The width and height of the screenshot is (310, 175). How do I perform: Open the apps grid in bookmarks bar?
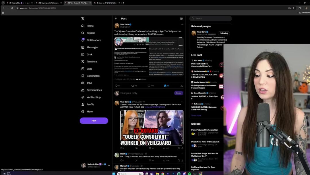[x=3, y=13]
